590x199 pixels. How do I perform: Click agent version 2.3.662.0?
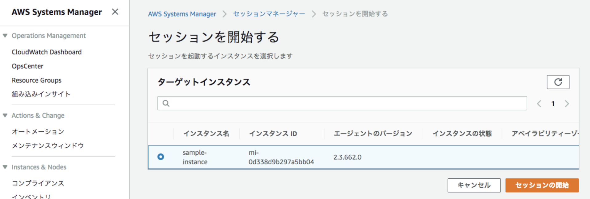(x=347, y=157)
